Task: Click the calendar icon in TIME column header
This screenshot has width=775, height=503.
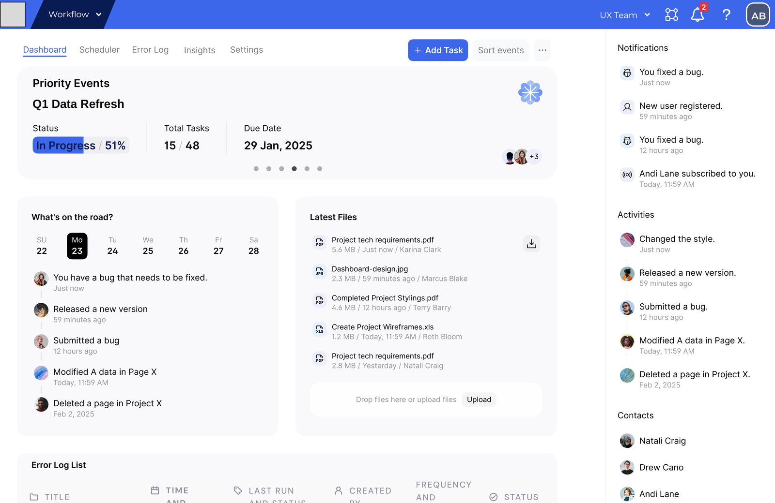Action: [x=155, y=490]
